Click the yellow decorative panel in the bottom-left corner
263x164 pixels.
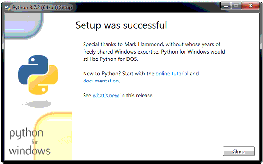[x=52, y=136]
